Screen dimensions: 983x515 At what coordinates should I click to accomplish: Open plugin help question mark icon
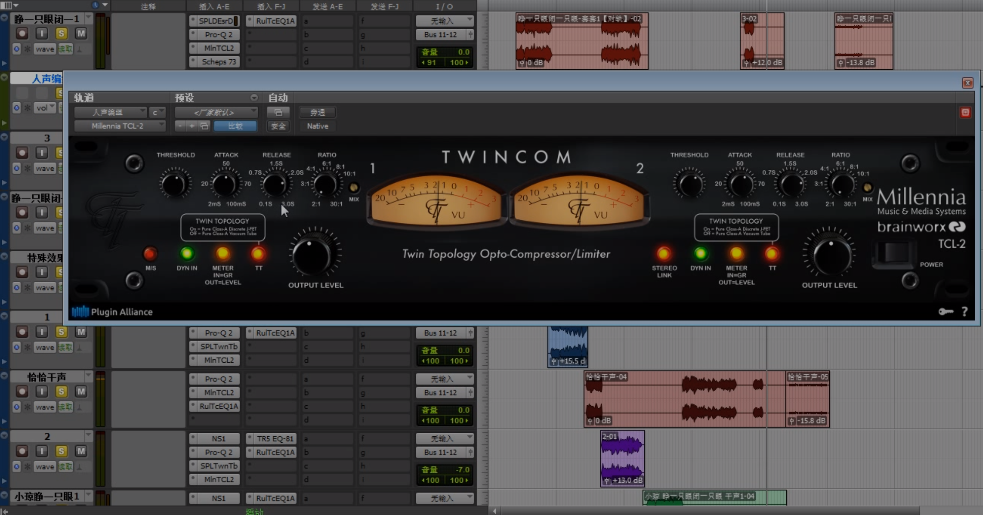pos(965,312)
